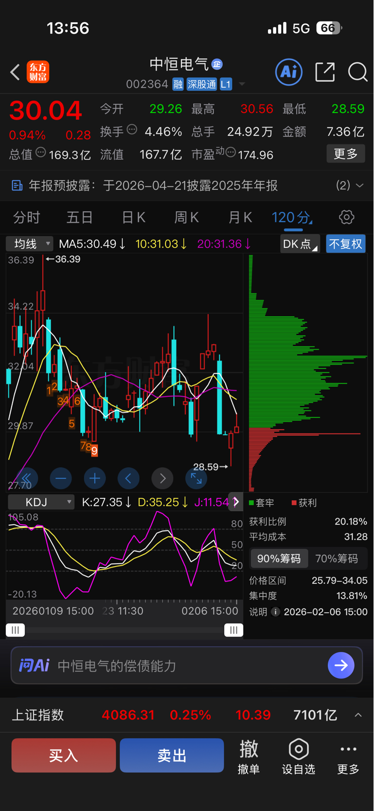Toggle the 不复权 adjustment button

(x=346, y=244)
